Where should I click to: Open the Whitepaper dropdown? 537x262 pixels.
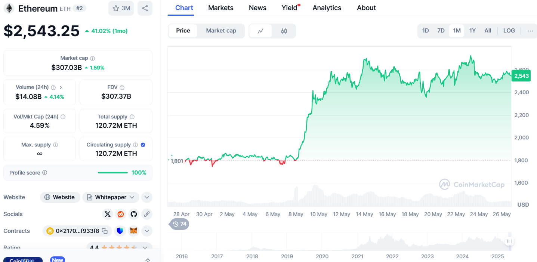(x=111, y=197)
